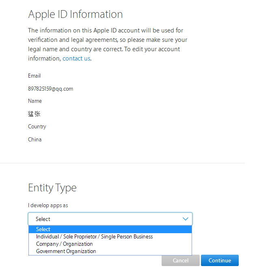The height and width of the screenshot is (275, 257).
Task: Click the dropdown chevron arrow icon
Action: tap(186, 219)
